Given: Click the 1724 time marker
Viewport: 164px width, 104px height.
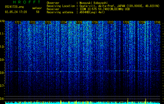Looking at the screenshot, I should point(63,22).
